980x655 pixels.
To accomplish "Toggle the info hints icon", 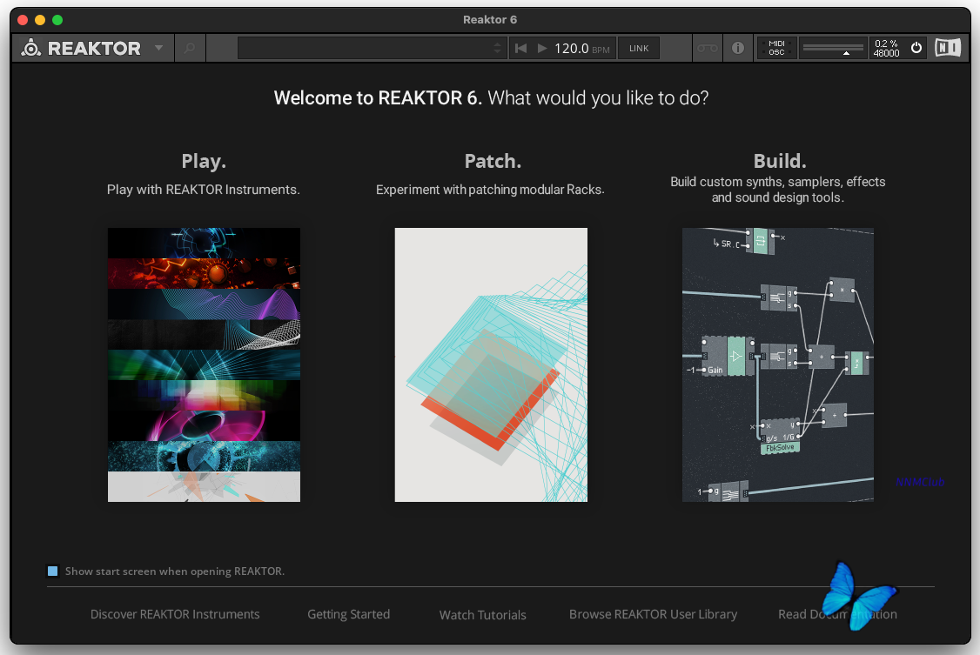I will tap(738, 48).
